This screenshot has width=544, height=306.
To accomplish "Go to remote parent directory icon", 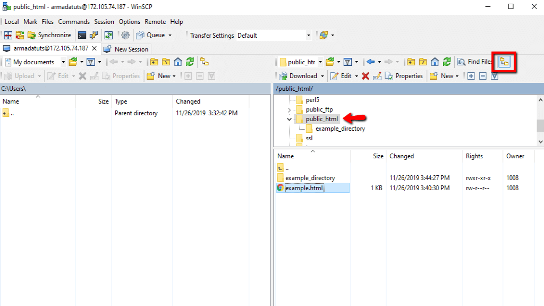I will (x=411, y=62).
